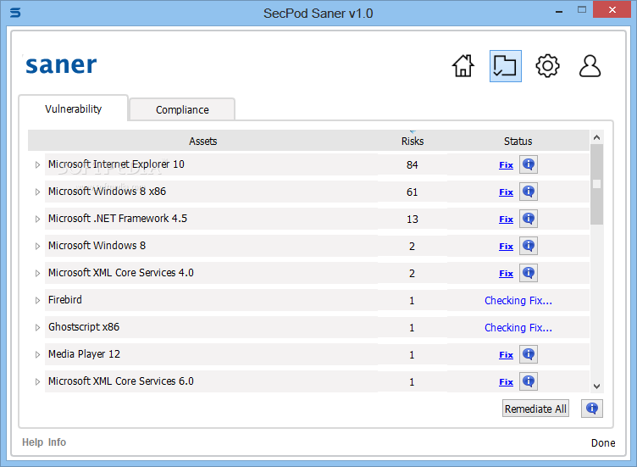Fix Microsoft Windows 8 x86 vulnerabilities
Image resolution: width=637 pixels, height=467 pixels.
[x=506, y=192]
